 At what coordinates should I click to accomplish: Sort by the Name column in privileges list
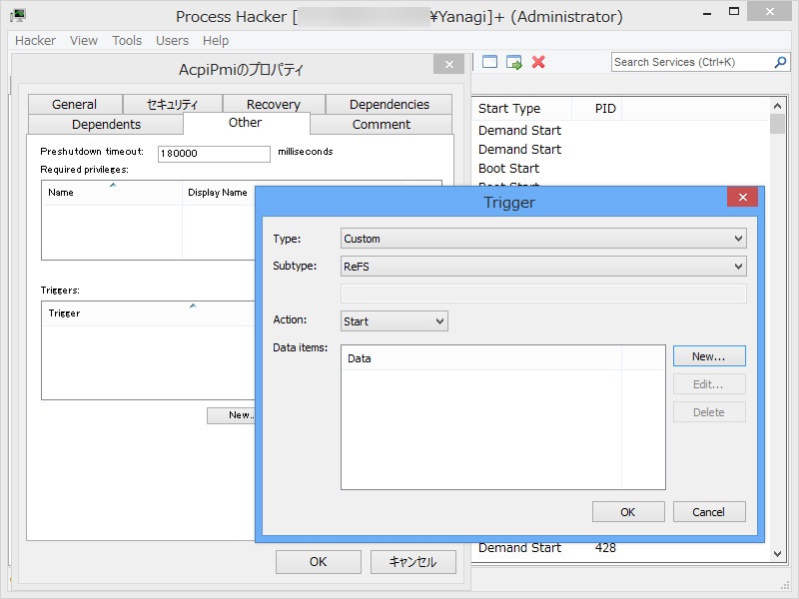(112, 193)
